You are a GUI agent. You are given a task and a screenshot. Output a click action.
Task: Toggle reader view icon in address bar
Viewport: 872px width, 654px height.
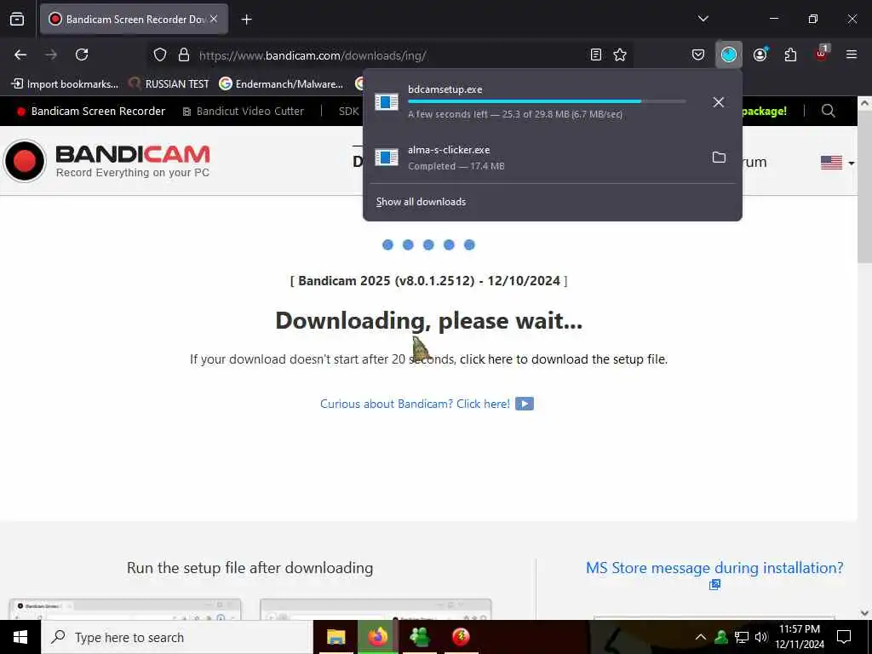click(x=595, y=54)
